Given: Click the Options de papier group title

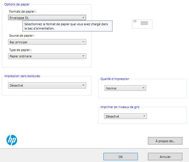Looking at the screenshot, I should pyautogui.click(x=17, y=4).
